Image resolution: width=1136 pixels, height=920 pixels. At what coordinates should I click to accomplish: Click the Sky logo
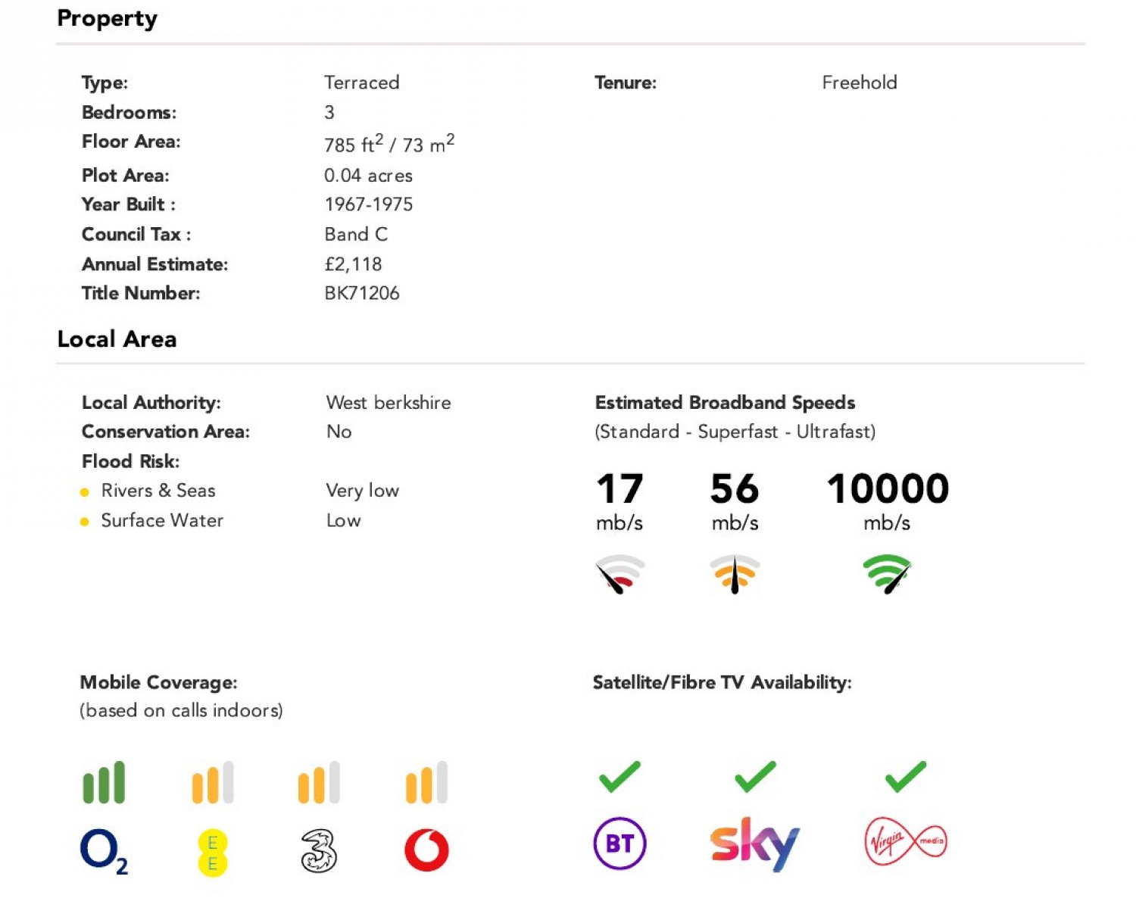pos(754,844)
